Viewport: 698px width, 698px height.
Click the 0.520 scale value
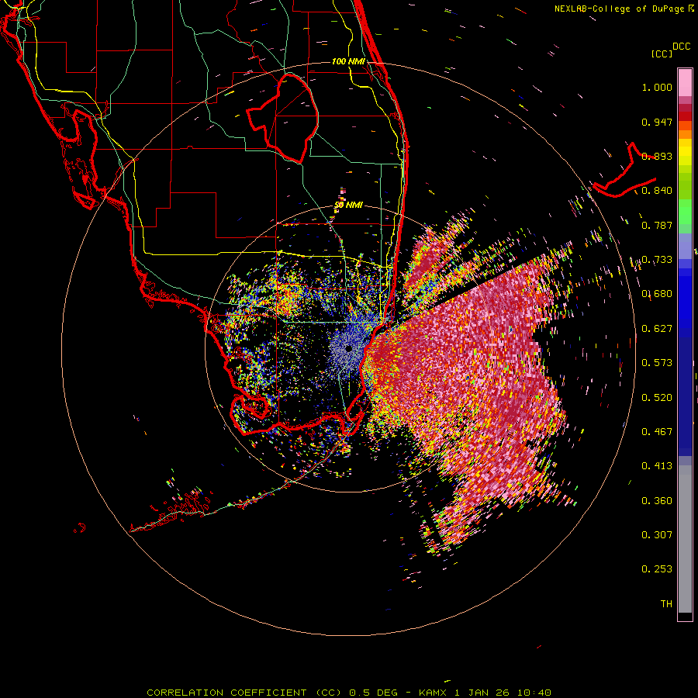[x=657, y=398]
